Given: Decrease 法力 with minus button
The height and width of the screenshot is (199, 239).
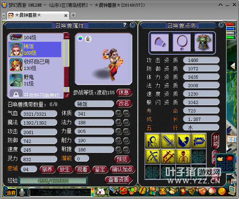Looking at the screenshot, I should pyautogui.click(x=126, y=122).
